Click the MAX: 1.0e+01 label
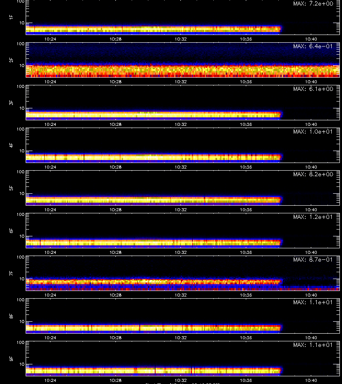This screenshot has height=384, width=342. click(x=313, y=131)
